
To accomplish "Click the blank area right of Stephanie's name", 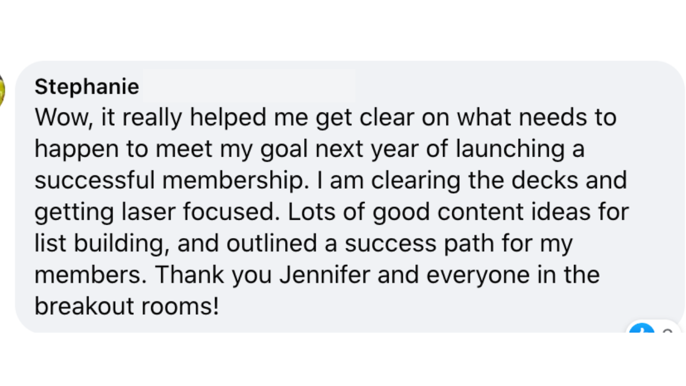I will coord(248,86).
